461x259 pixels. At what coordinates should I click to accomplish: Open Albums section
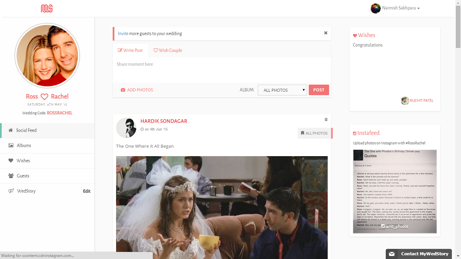[47, 146]
